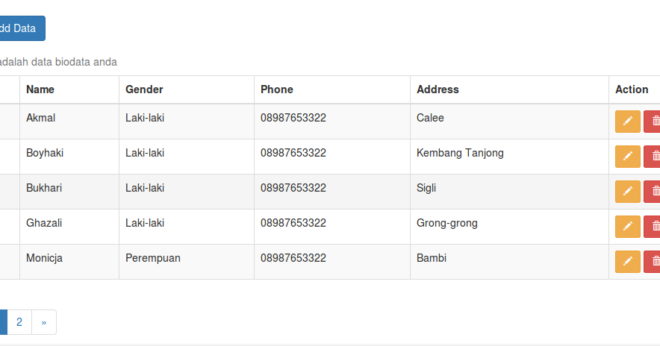This screenshot has width=660, height=346.
Task: Click the Action column header
Action: [x=632, y=89]
